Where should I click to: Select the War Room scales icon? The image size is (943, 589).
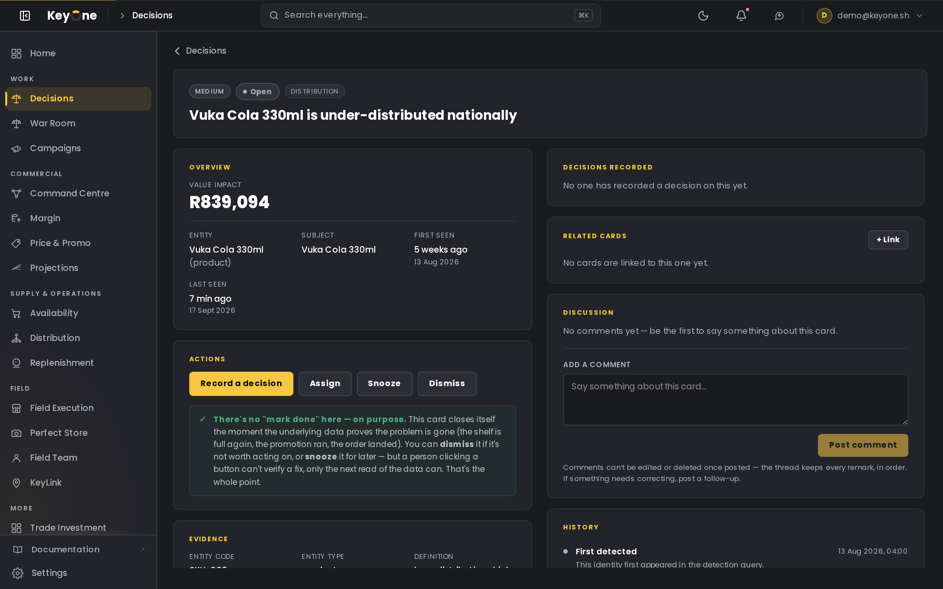16,123
